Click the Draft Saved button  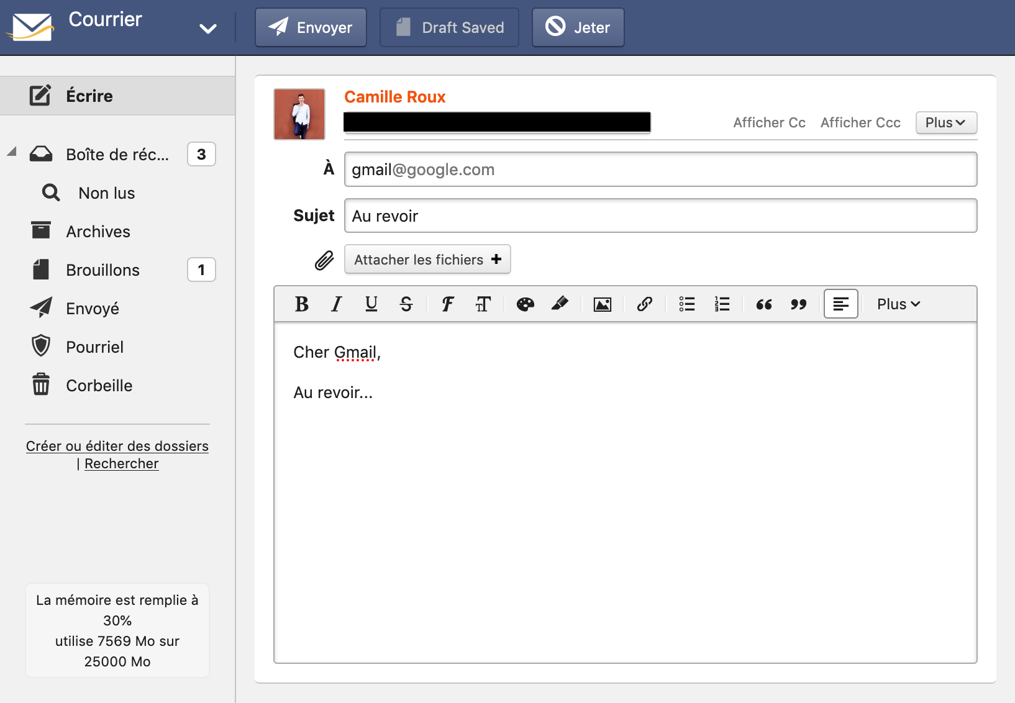(449, 27)
